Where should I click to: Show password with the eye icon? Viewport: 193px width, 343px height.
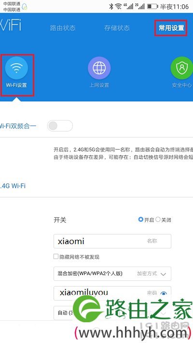(x=164, y=293)
